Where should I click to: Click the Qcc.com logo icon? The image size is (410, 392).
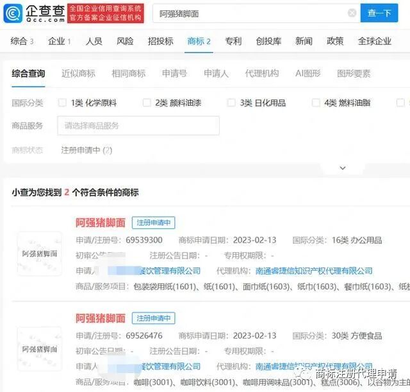tap(13, 13)
